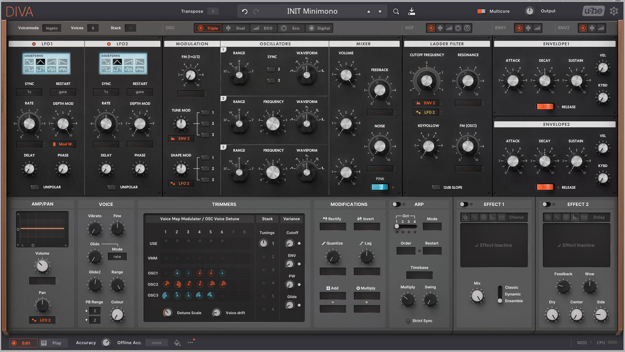Screen dimensions: 625x352
Task: Open LFO1 Mod W. depth source dropdown
Action: [63, 144]
